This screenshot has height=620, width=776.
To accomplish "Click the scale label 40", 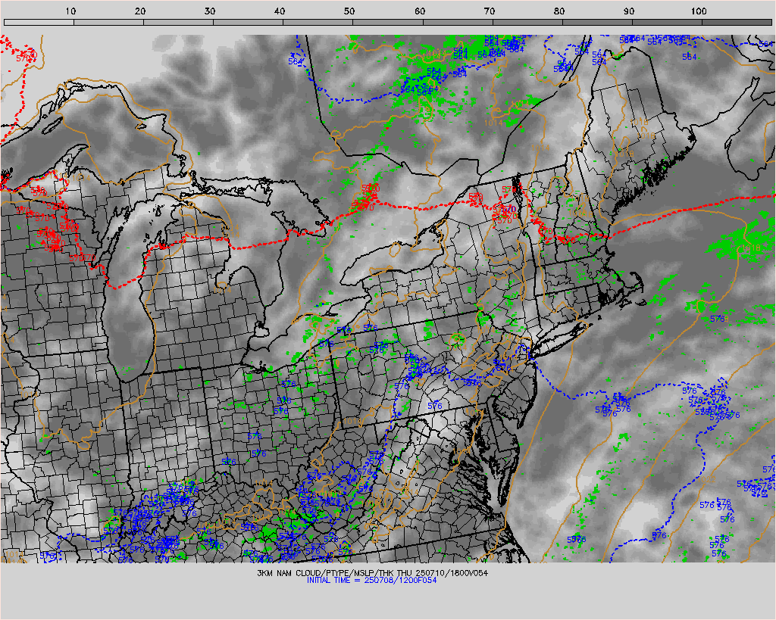I will [280, 11].
